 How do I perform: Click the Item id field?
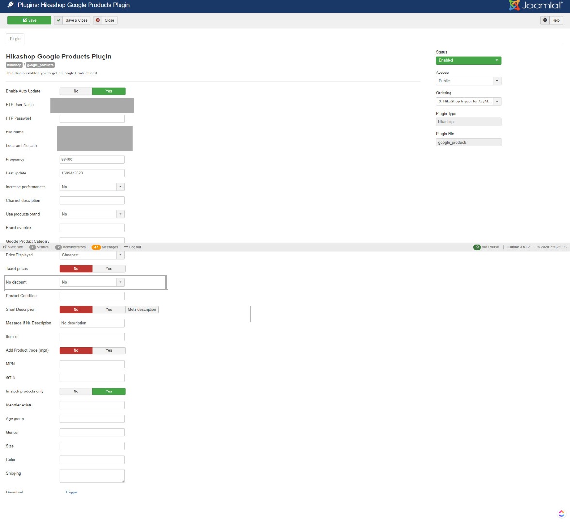click(x=92, y=337)
